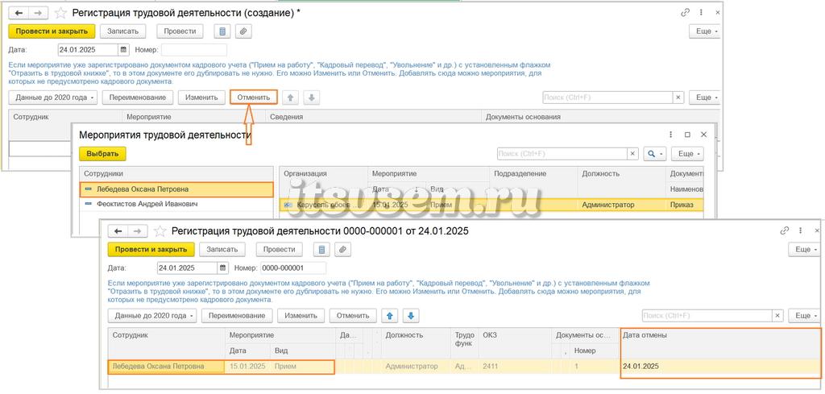Click the movements report icon in top window

point(222,31)
